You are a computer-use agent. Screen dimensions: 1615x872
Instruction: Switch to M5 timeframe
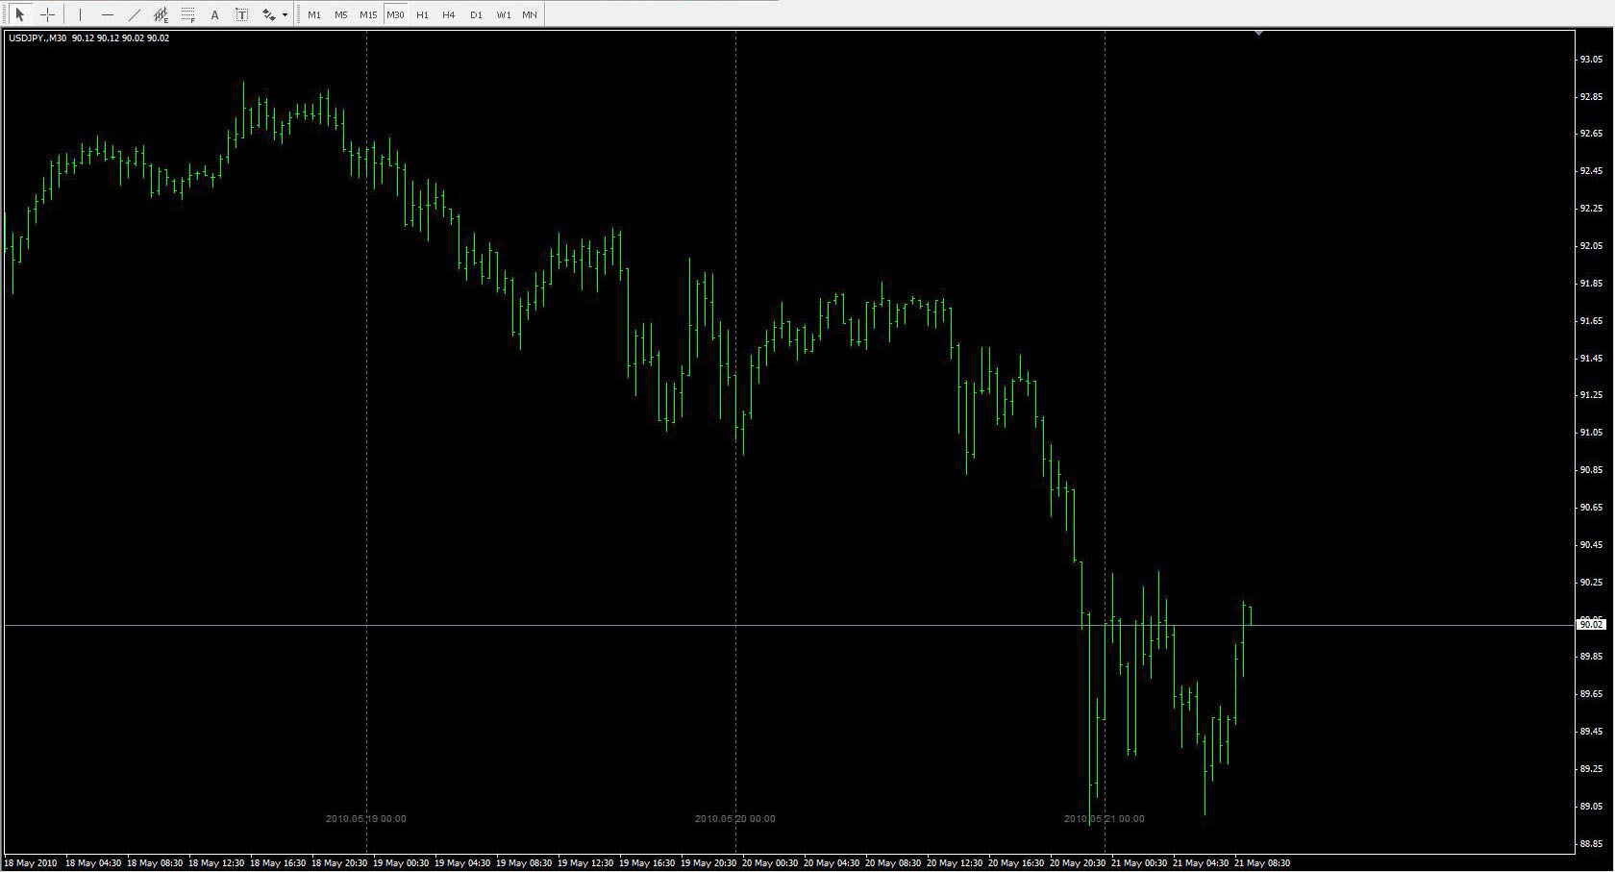pos(341,14)
